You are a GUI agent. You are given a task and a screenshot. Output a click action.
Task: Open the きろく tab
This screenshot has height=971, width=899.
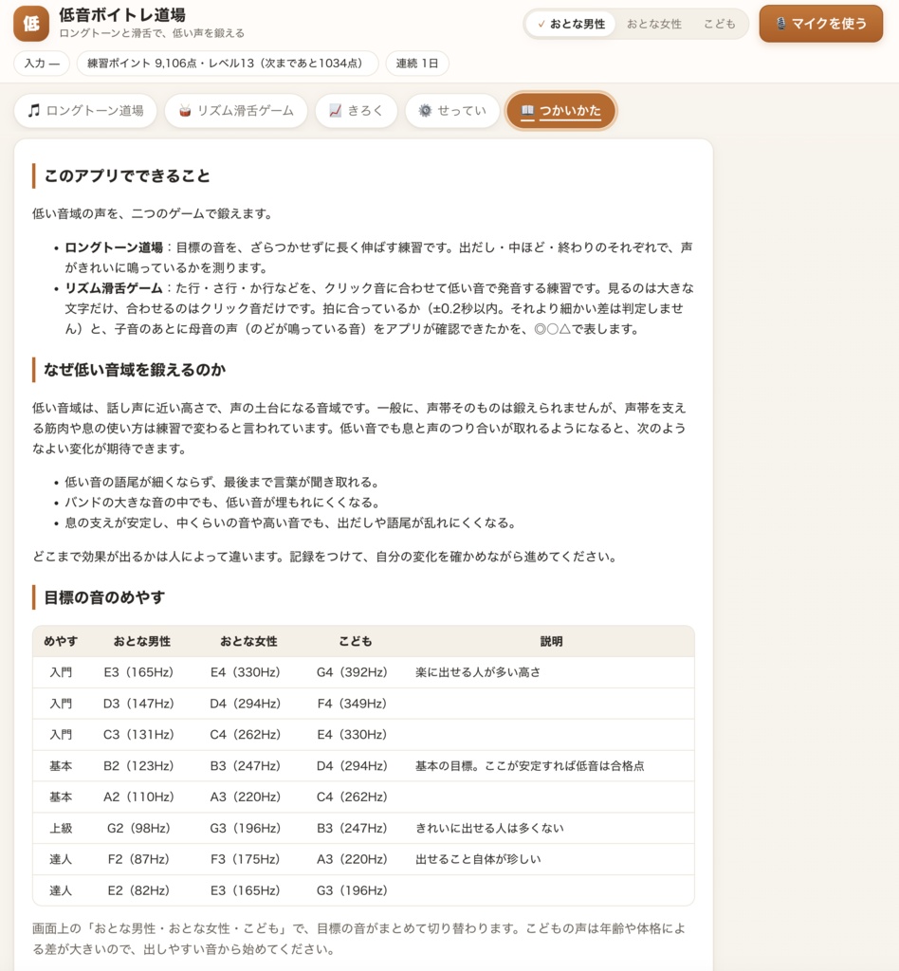[356, 111]
